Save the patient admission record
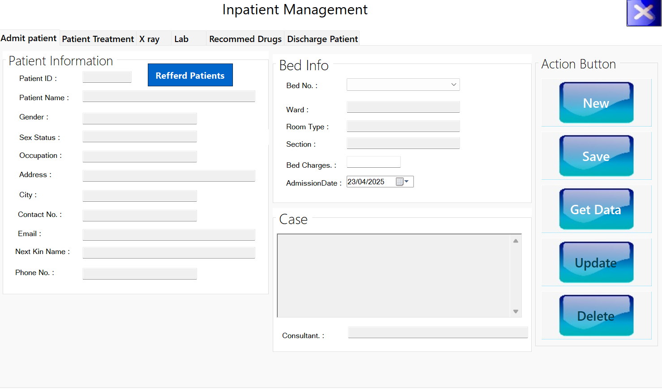The image size is (662, 390). [596, 156]
